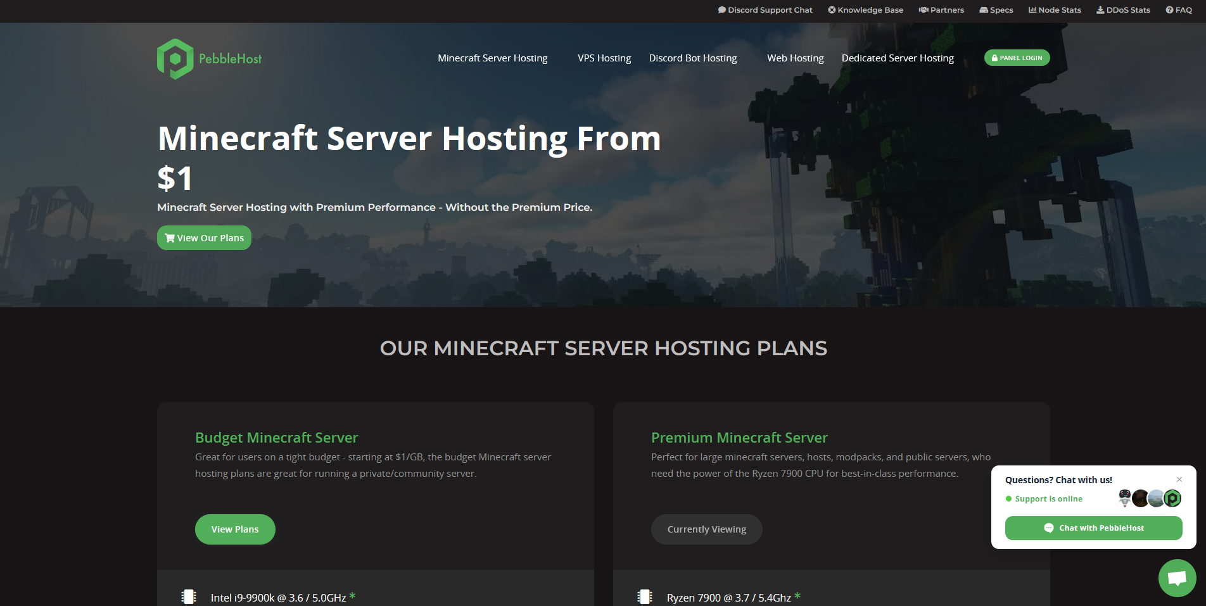Screen dimensions: 1206x606
Task: Click the support staff avatars group
Action: 1150,498
